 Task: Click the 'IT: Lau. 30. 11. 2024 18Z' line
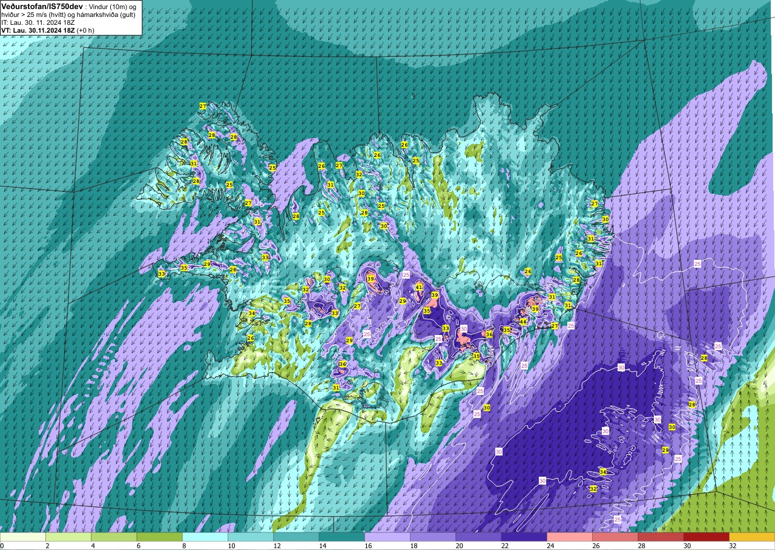(39, 22)
